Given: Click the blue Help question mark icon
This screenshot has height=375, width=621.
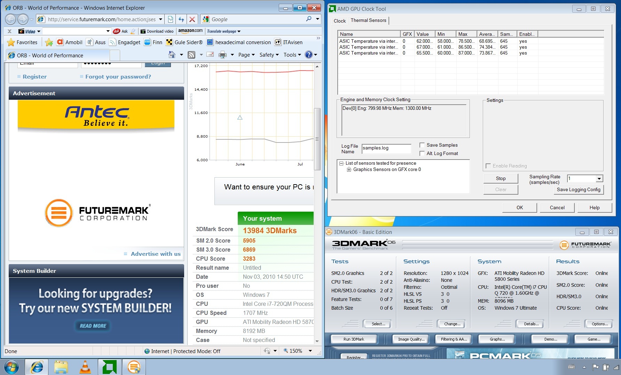Looking at the screenshot, I should (x=308, y=55).
